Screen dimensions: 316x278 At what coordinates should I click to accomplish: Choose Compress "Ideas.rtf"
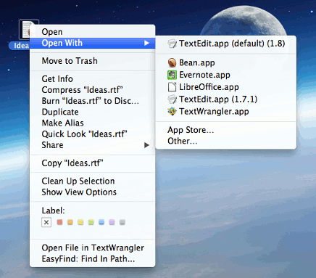[92, 90]
